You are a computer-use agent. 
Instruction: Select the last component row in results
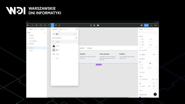pyautogui.click(x=64, y=58)
